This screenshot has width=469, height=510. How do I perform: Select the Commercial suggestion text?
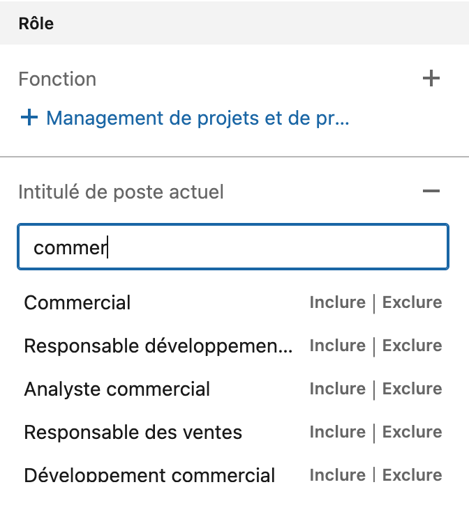(x=77, y=302)
